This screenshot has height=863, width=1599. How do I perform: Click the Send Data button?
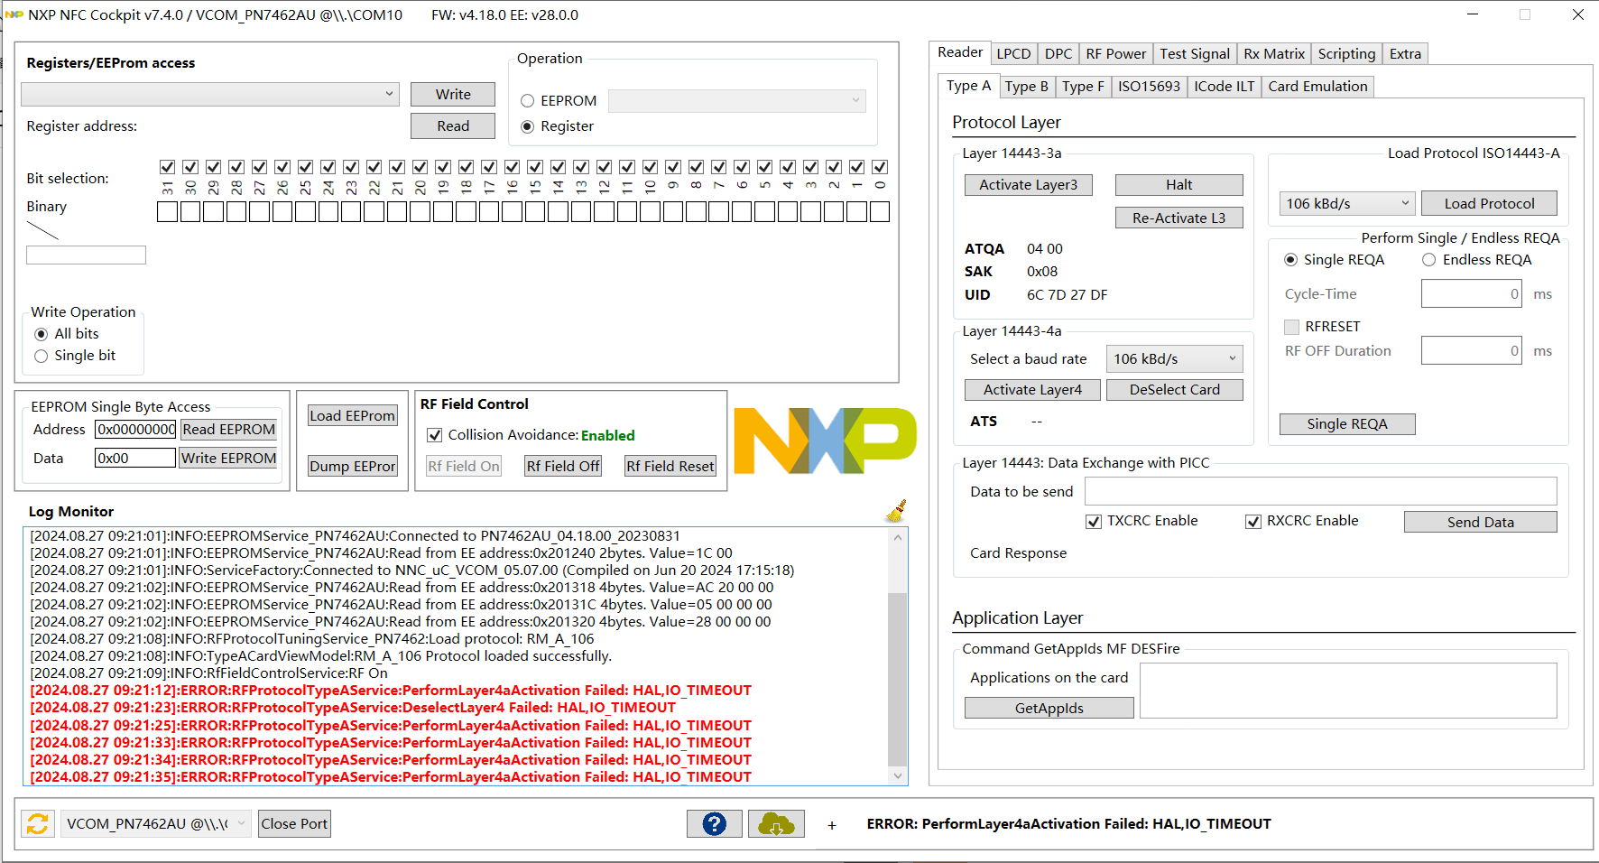[x=1480, y=521]
